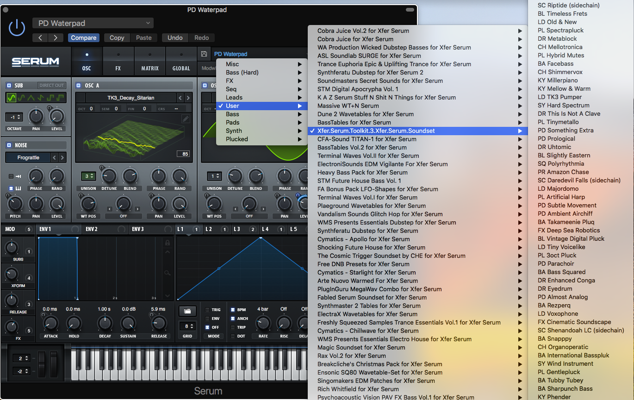
Task: Open the OSC A wavetable pencil editor
Action: coord(186,119)
